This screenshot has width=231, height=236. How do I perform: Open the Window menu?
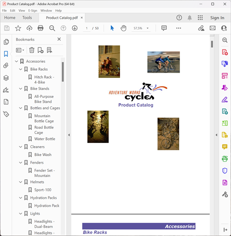46,10
